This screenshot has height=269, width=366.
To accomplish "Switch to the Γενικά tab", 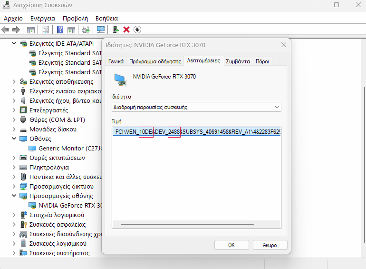I will pyautogui.click(x=116, y=61).
